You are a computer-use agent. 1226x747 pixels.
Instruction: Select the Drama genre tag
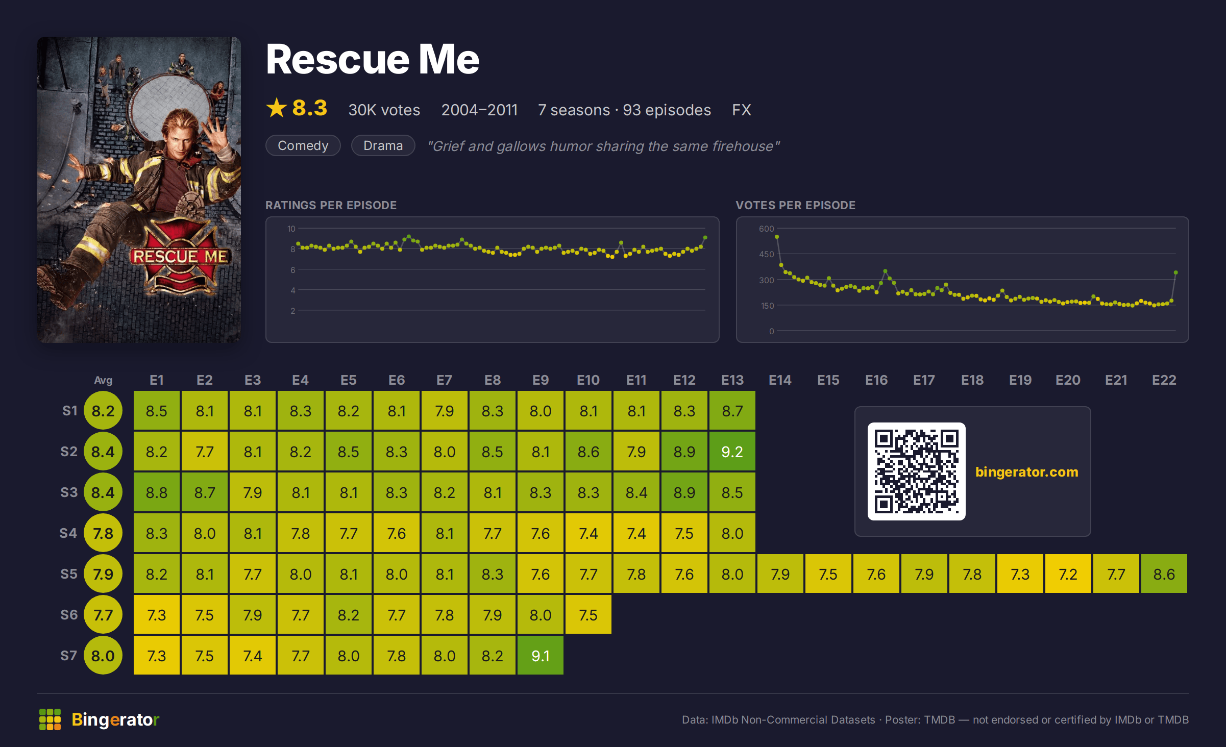[x=383, y=145]
